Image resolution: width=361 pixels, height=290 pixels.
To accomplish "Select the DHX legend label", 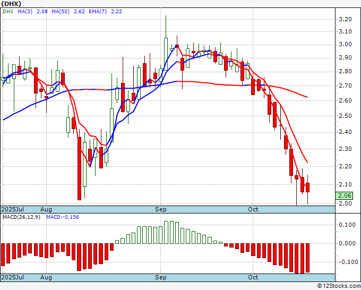I will coord(8,12).
